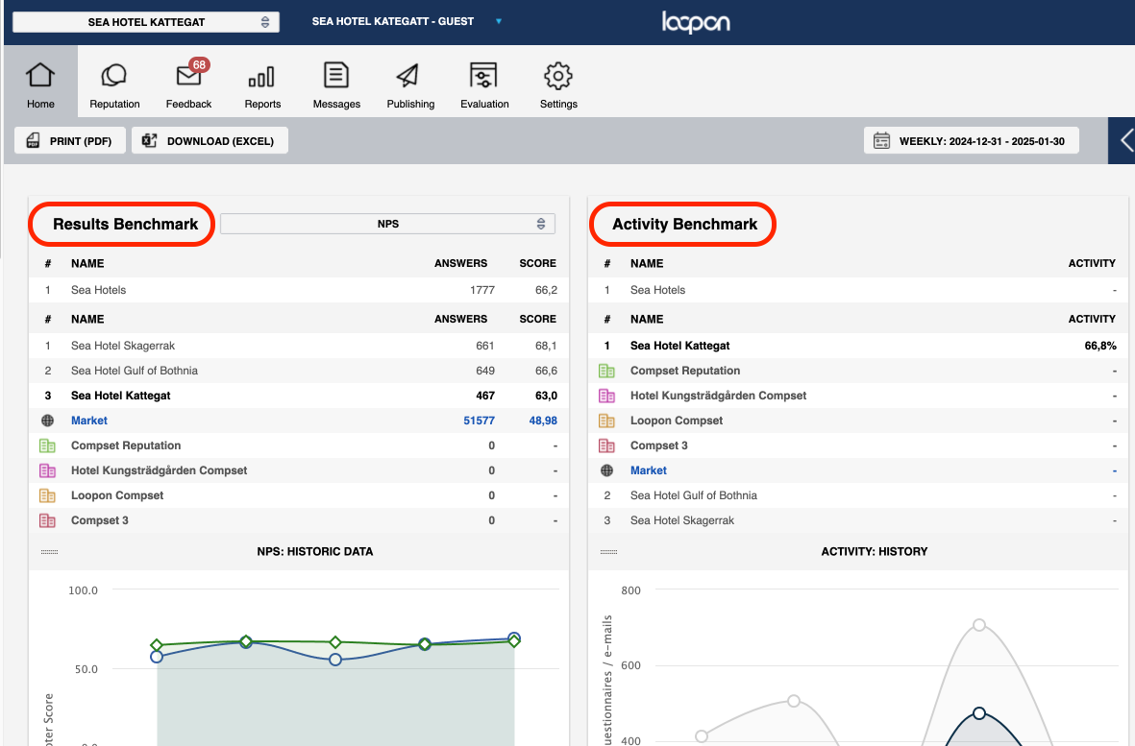
Task: Open the Reputation speech bubble icon
Action: click(114, 75)
